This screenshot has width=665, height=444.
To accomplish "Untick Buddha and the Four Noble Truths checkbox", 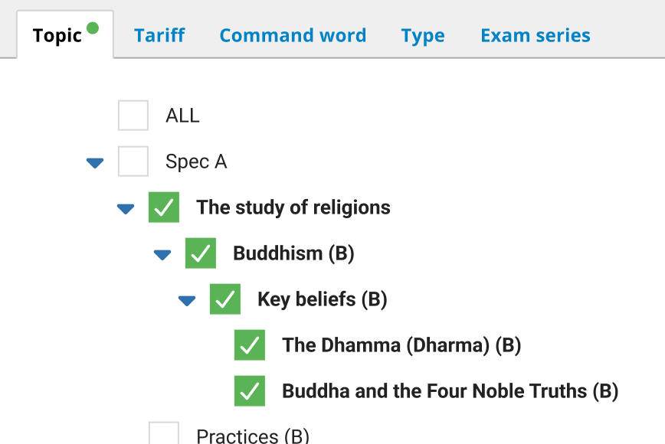I will pos(250,391).
